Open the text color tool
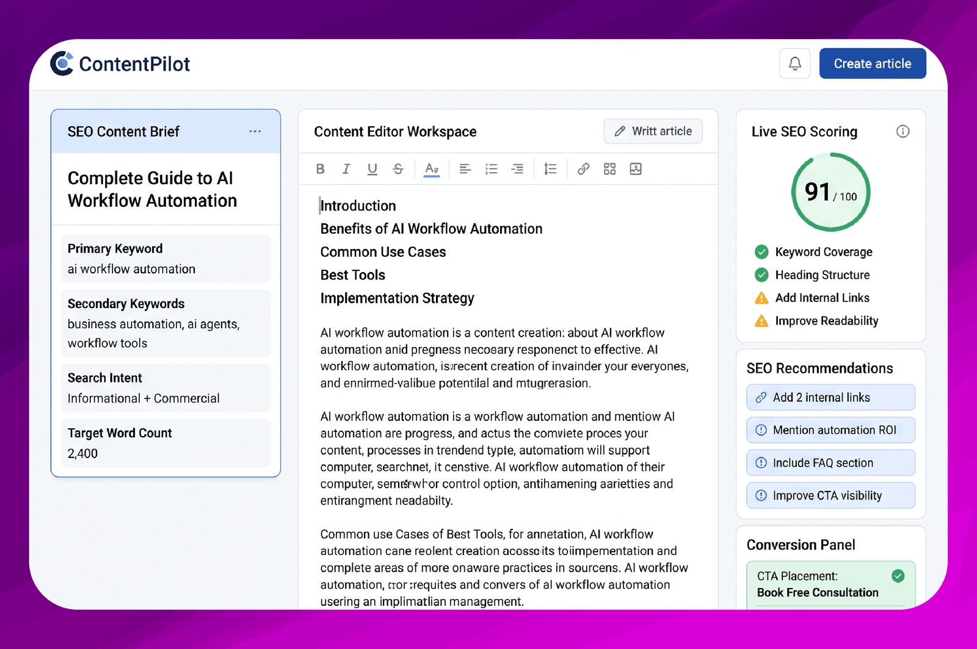 pyautogui.click(x=432, y=169)
